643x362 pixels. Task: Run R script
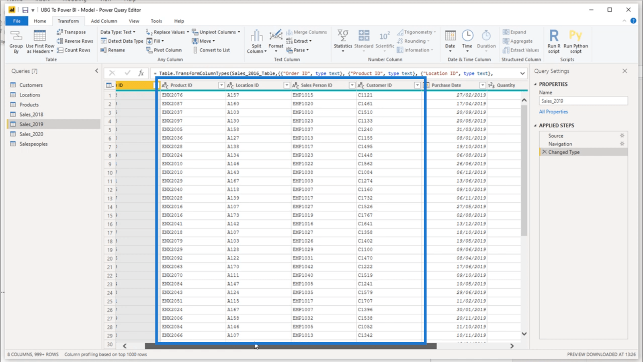click(554, 42)
